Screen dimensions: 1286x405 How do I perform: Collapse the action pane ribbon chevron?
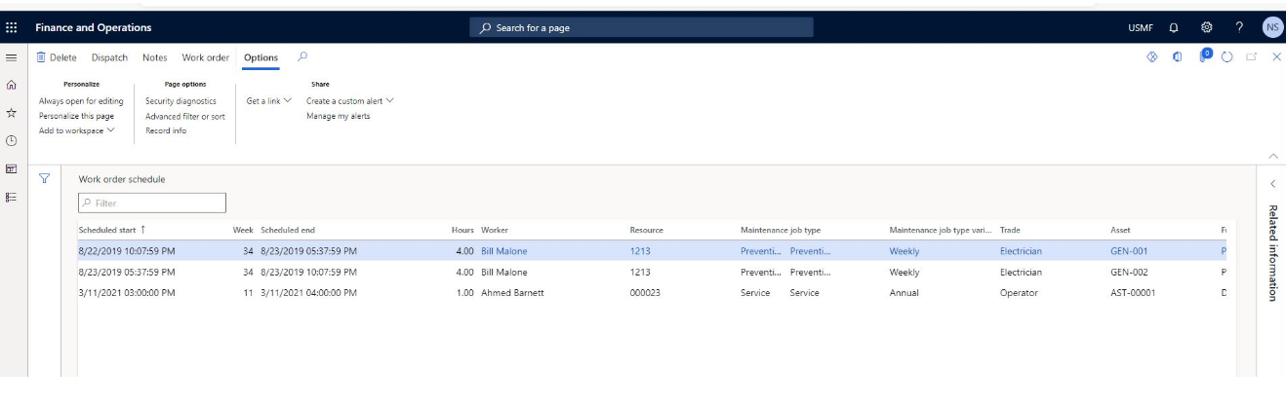[1272, 156]
